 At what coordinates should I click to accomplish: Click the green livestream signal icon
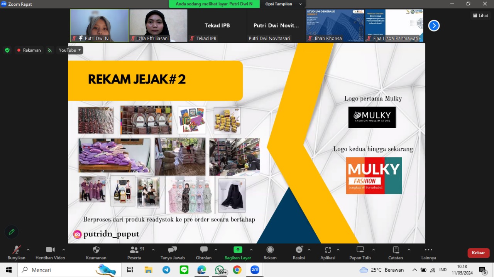pyautogui.click(x=49, y=50)
